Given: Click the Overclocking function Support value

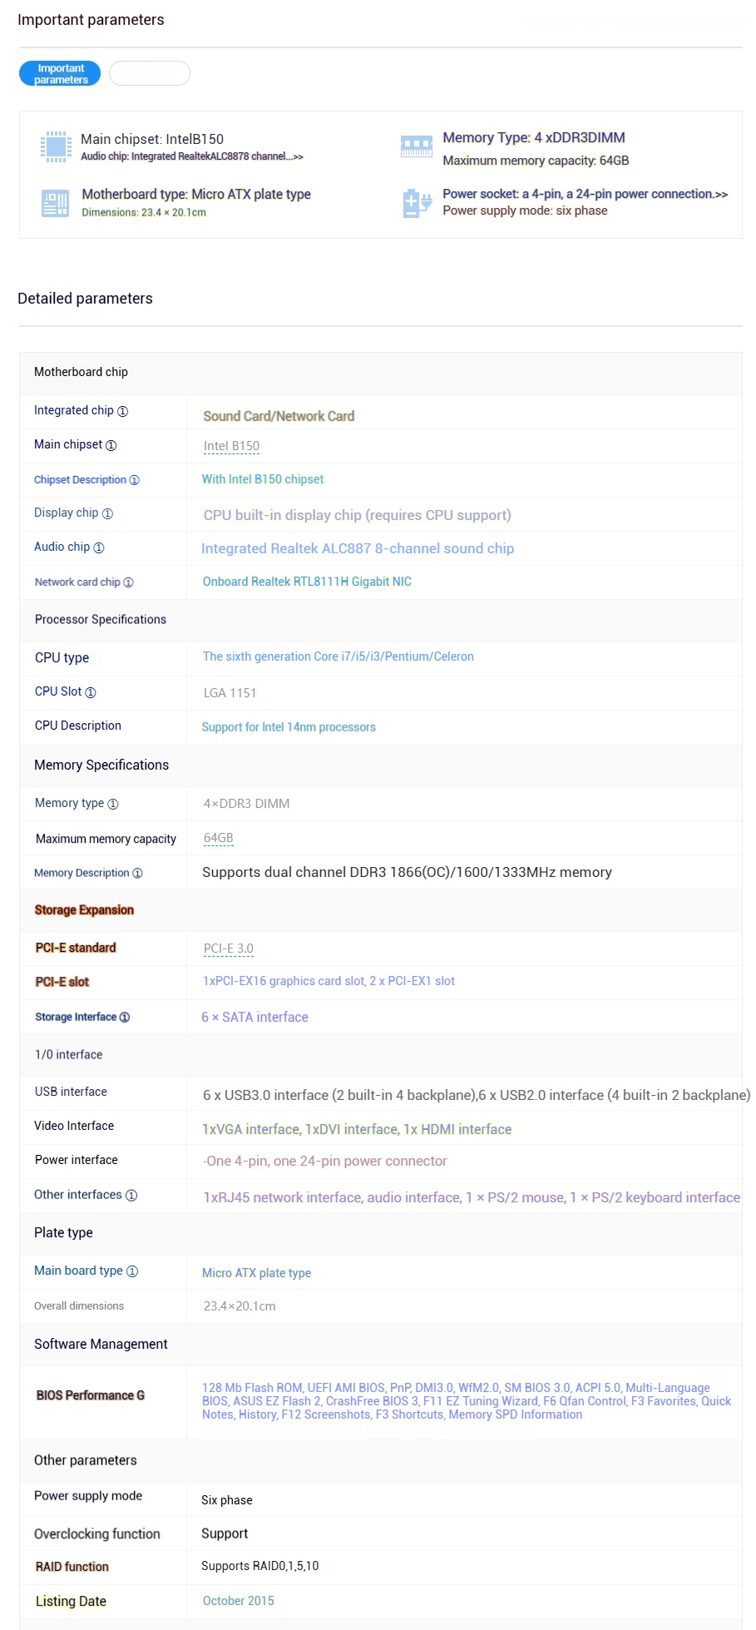Looking at the screenshot, I should [225, 1533].
